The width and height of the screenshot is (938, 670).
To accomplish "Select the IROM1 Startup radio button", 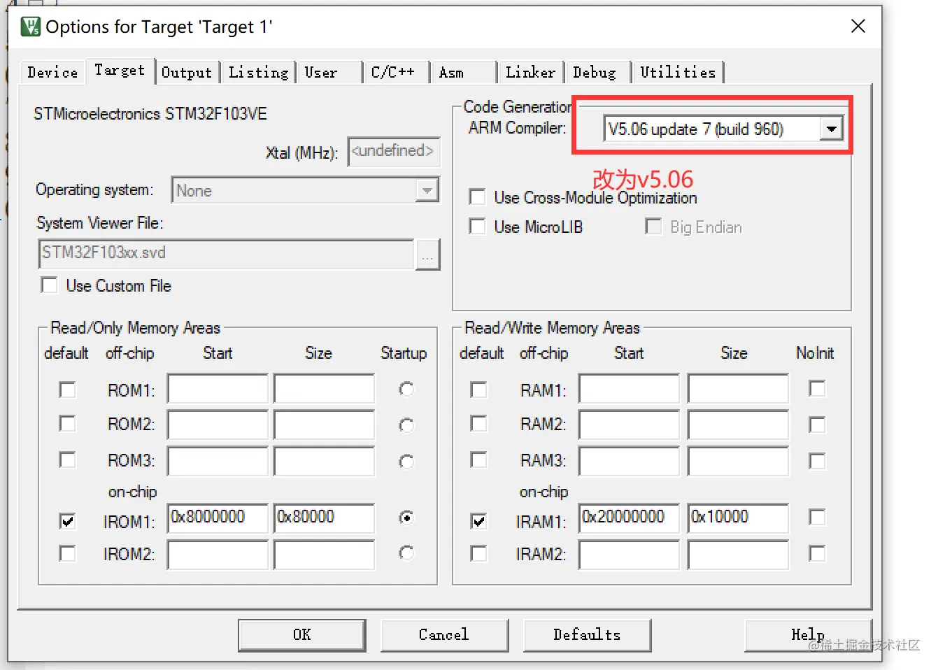I will (x=406, y=518).
